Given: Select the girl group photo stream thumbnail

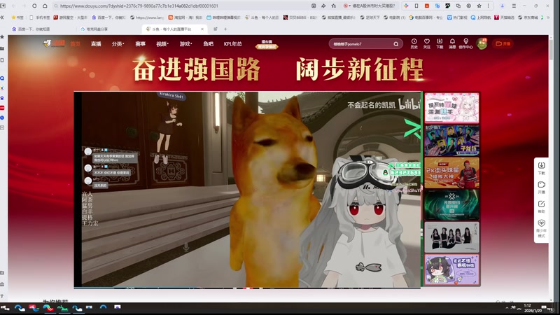Looking at the screenshot, I should point(451,237).
